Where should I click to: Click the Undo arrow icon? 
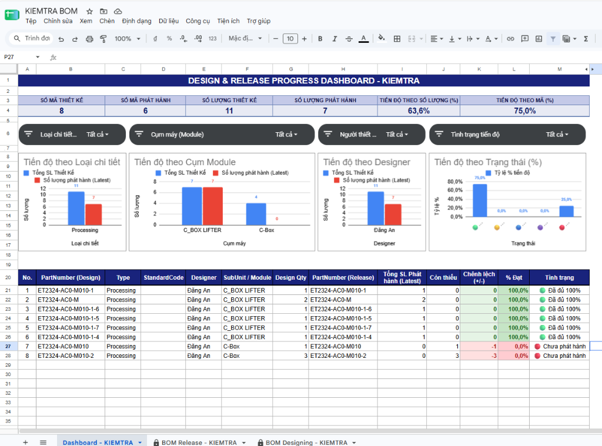point(61,39)
